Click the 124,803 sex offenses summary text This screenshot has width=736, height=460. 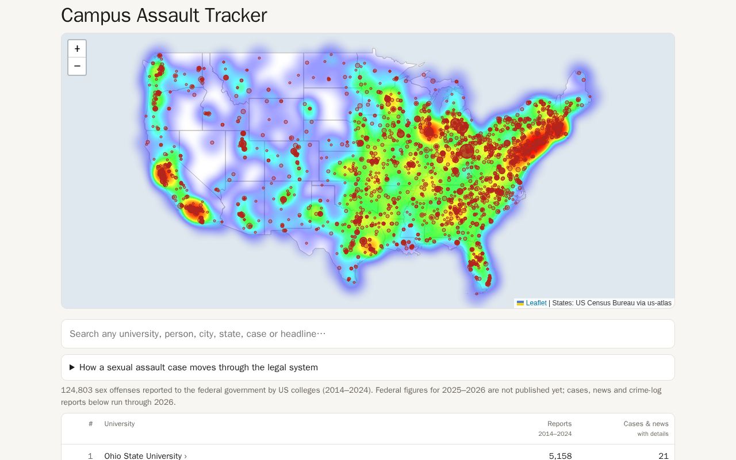tap(361, 396)
